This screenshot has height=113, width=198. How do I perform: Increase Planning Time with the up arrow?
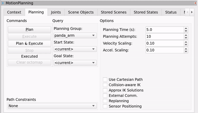coord(186,29)
